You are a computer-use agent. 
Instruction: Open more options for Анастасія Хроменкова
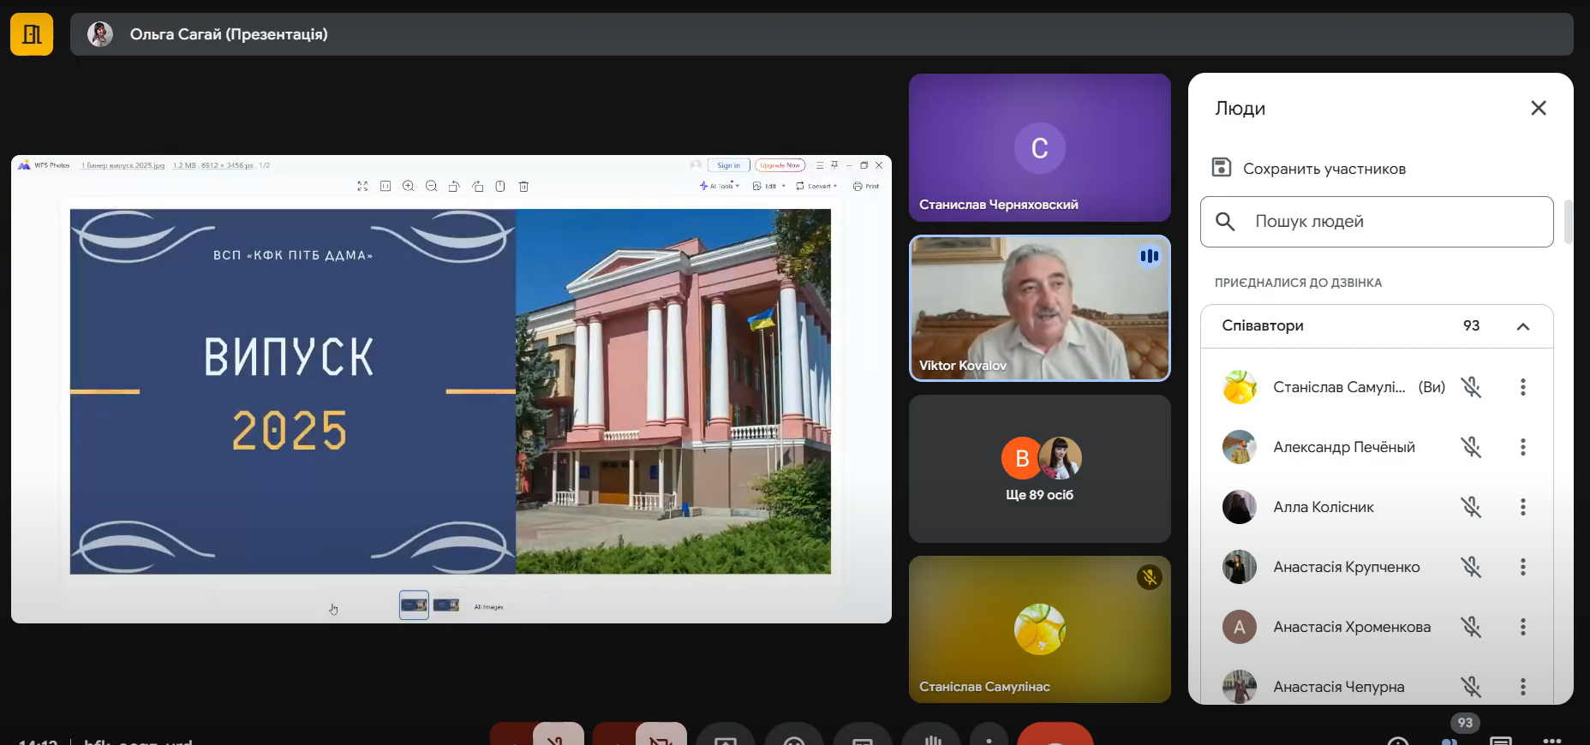coord(1522,627)
